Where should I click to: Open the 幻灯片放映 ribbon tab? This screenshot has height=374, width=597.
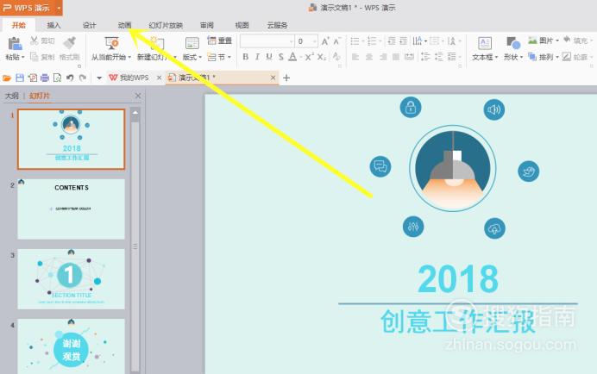166,25
